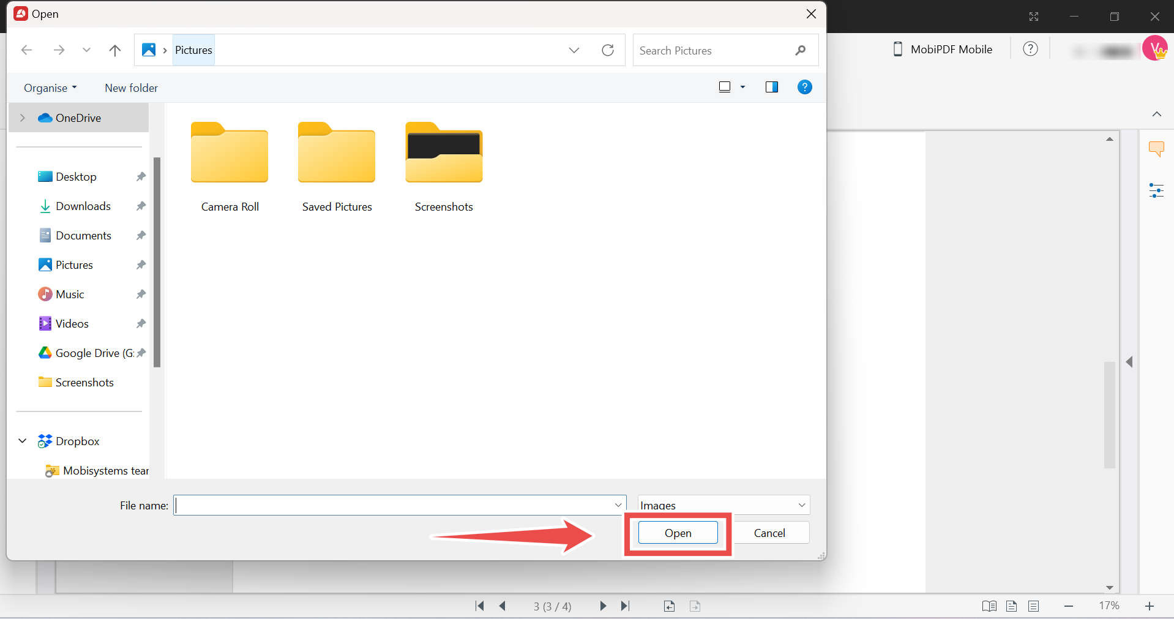This screenshot has width=1174, height=619.
Task: Open the Images file type dropdown
Action: click(723, 505)
